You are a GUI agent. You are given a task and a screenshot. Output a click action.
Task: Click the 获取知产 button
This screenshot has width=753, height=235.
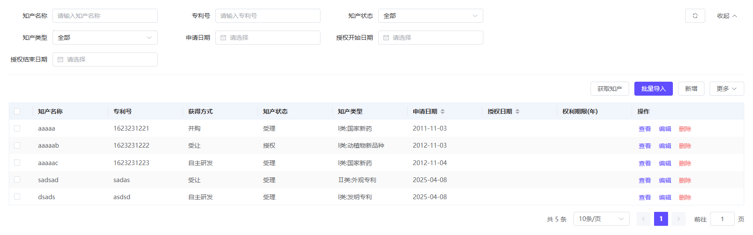click(610, 89)
